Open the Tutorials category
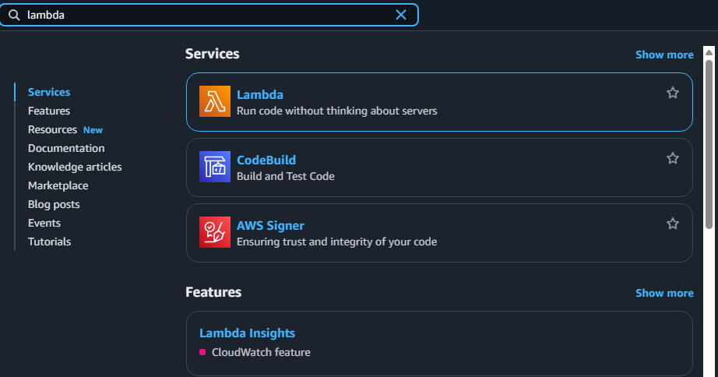This screenshot has width=718, height=377. point(50,242)
